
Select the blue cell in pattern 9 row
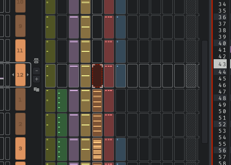pos(121,27)
